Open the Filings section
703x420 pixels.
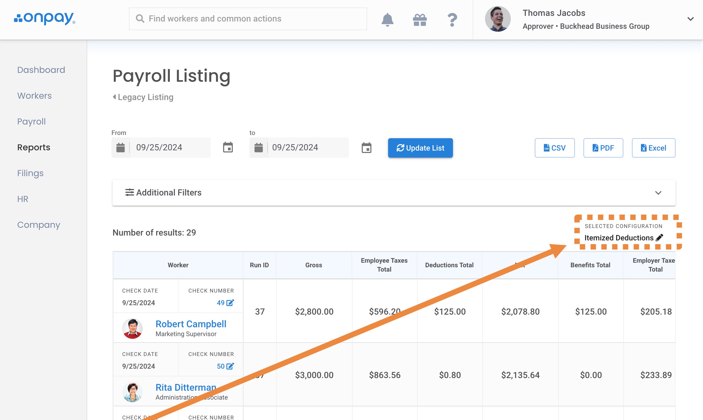(x=30, y=173)
